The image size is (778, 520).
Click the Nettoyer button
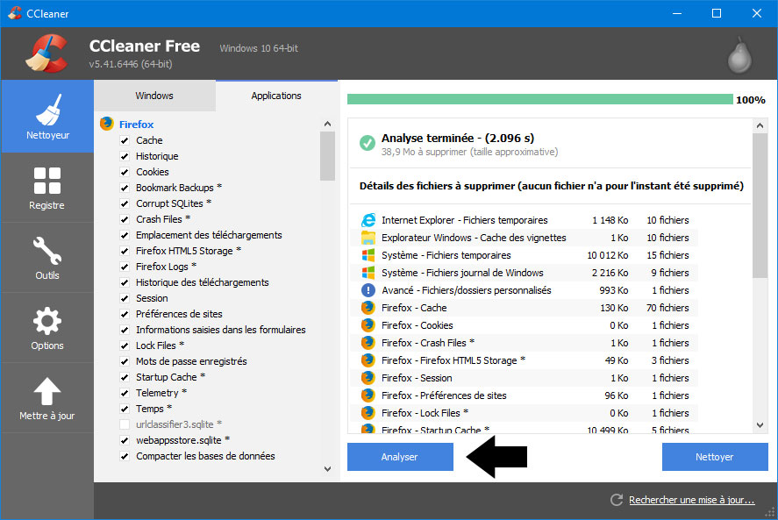715,457
